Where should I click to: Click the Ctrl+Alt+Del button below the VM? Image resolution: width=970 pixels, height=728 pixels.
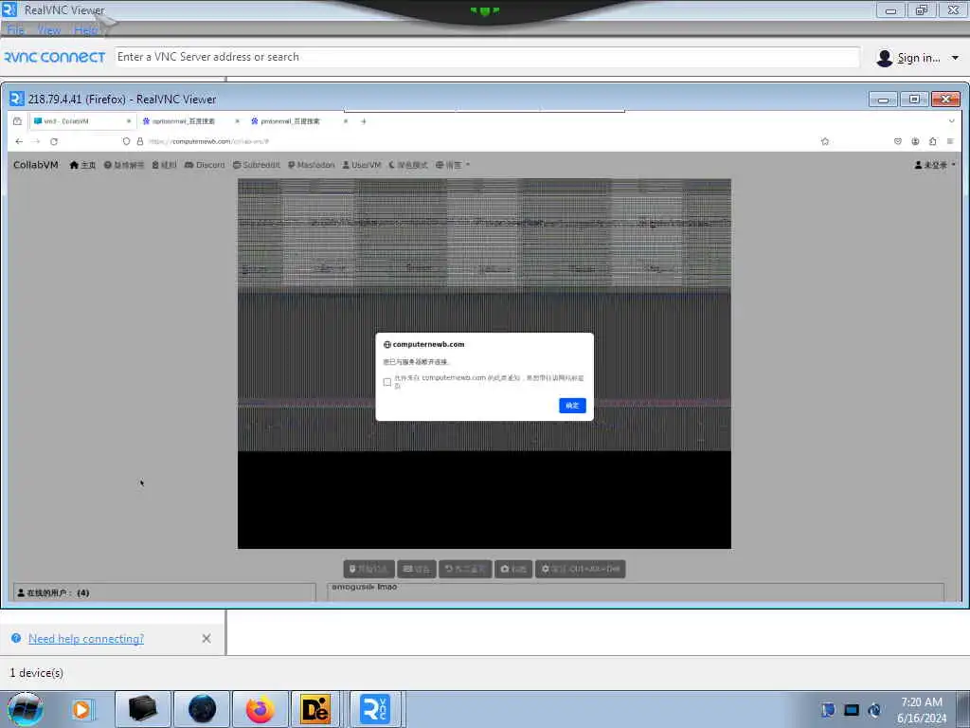[581, 569]
